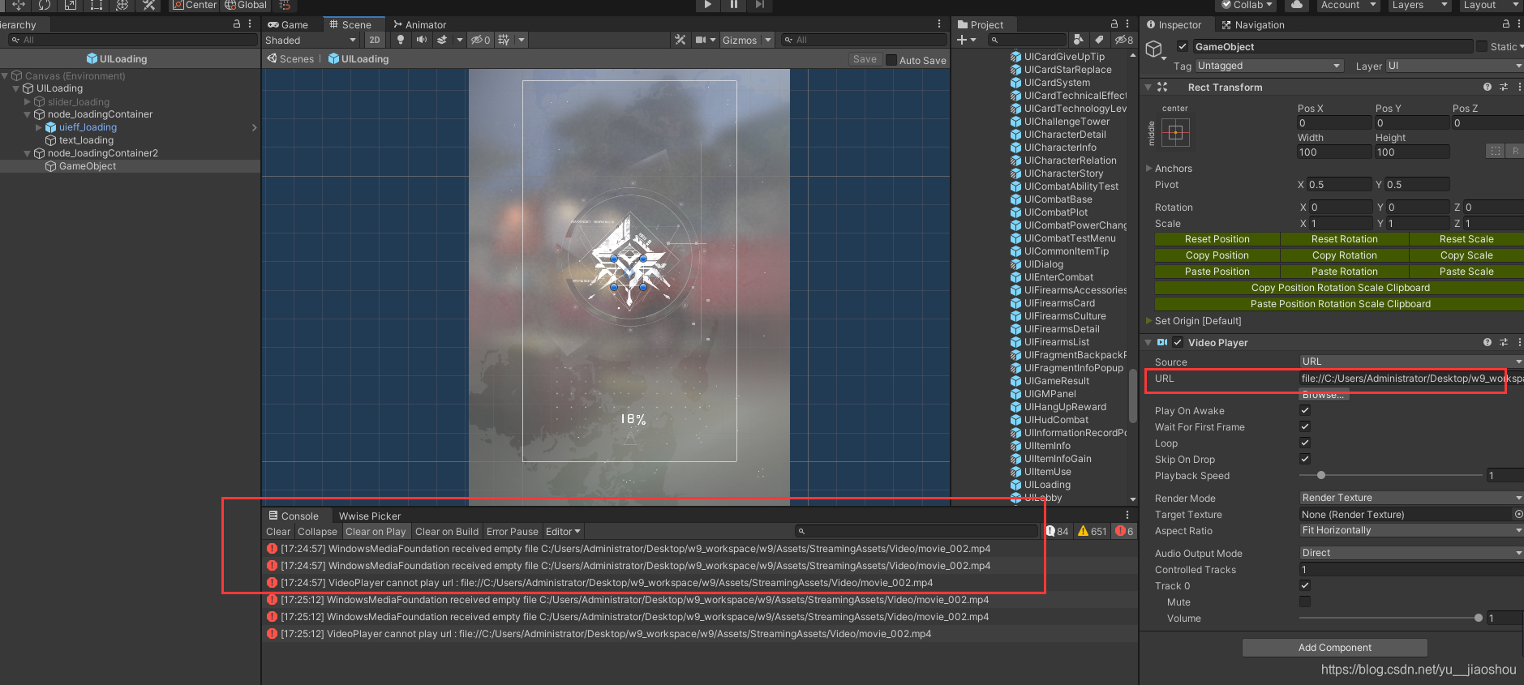Switch to the Animator tab
1524x685 pixels.
pos(419,25)
